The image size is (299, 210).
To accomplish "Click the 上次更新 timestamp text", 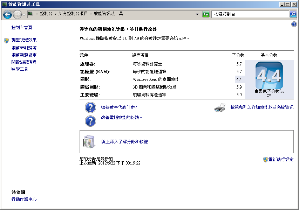I will click(x=110, y=163).
